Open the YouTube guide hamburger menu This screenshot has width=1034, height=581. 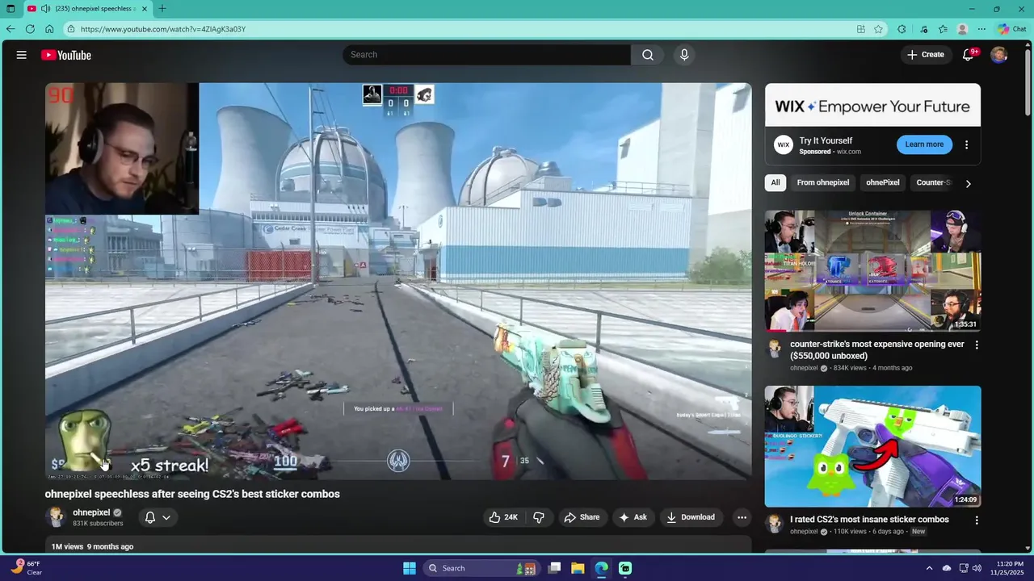pyautogui.click(x=22, y=55)
